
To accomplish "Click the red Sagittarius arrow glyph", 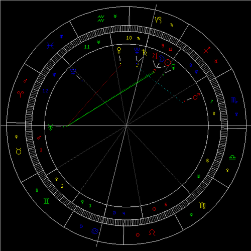I will point(207,50).
